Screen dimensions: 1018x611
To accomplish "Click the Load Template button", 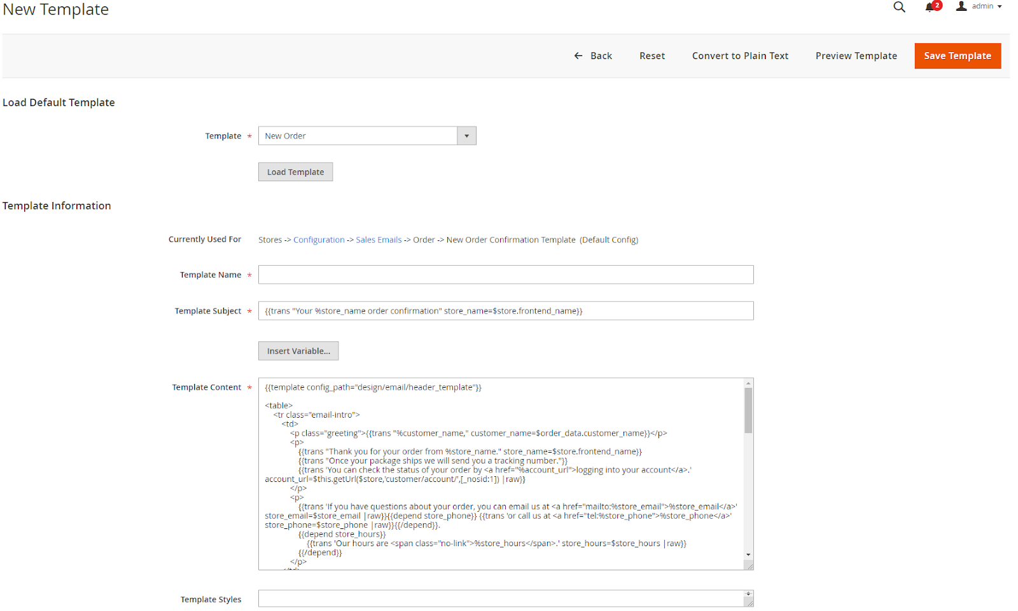I will [295, 172].
